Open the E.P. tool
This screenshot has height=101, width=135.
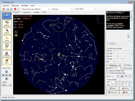(7, 46)
